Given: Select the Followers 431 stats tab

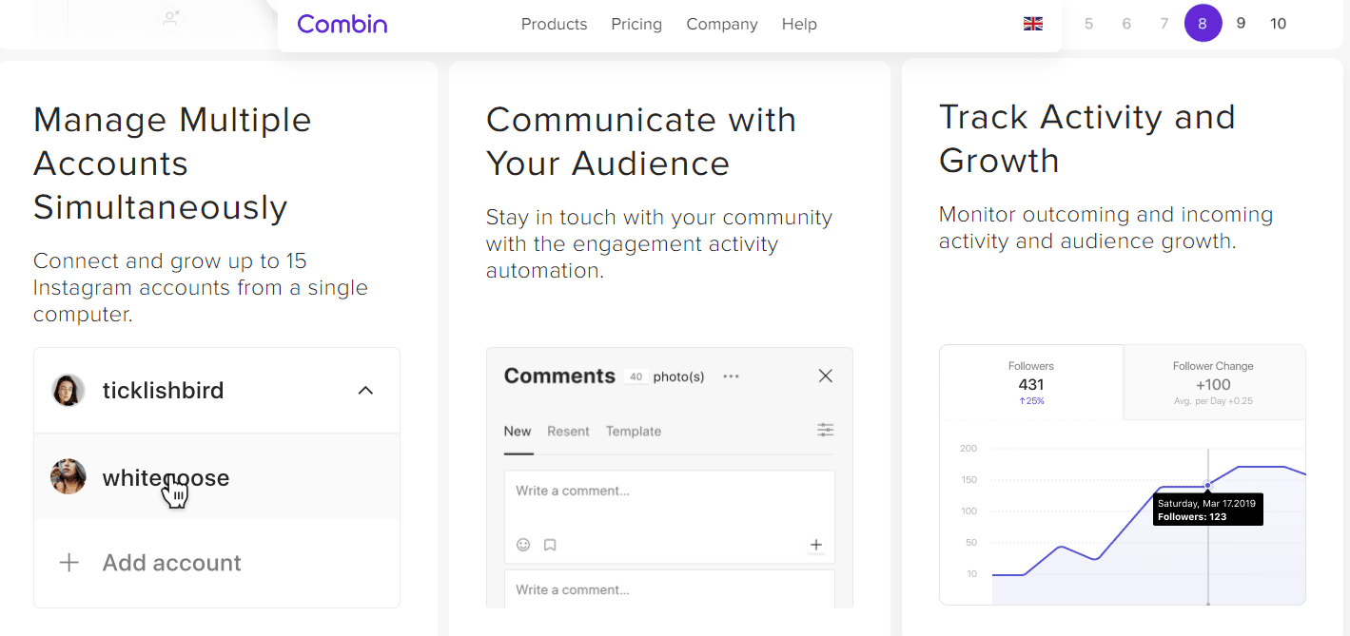Looking at the screenshot, I should [1031, 382].
